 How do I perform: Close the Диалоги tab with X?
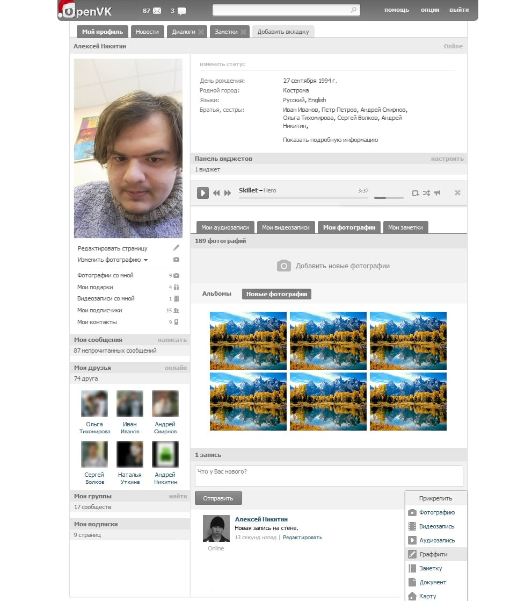(201, 32)
